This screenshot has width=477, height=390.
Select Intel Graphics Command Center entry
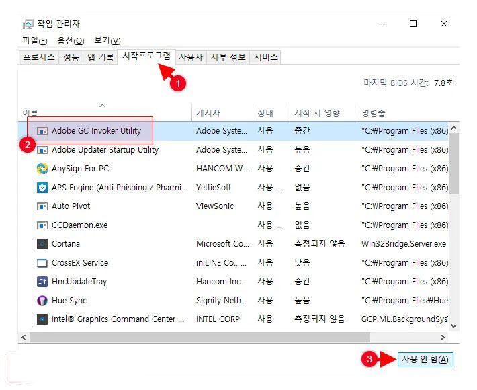118,319
